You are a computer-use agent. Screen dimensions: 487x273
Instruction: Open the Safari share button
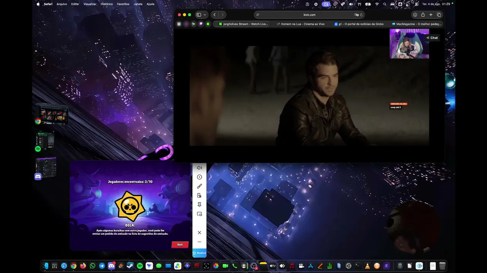pos(423,15)
